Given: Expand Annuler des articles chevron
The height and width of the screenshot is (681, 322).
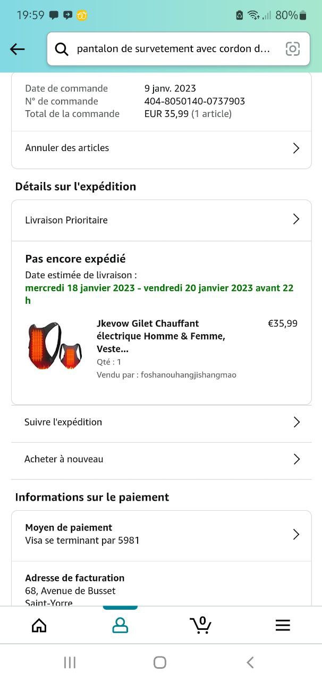Looking at the screenshot, I should point(296,148).
